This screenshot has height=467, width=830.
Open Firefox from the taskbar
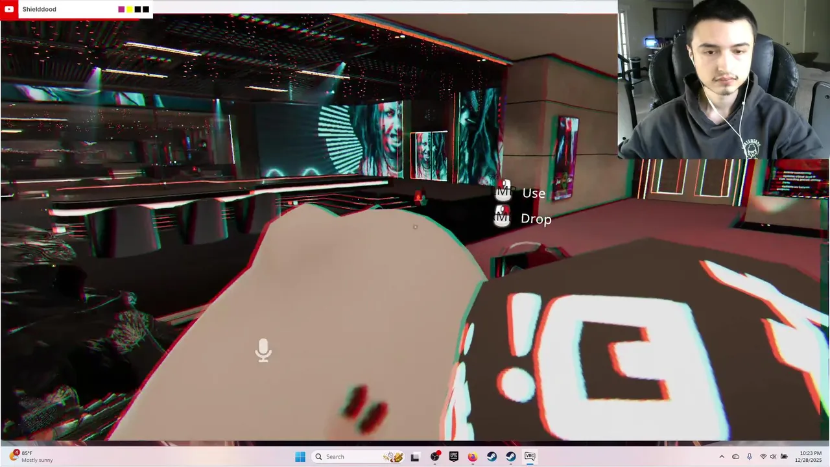(x=473, y=457)
